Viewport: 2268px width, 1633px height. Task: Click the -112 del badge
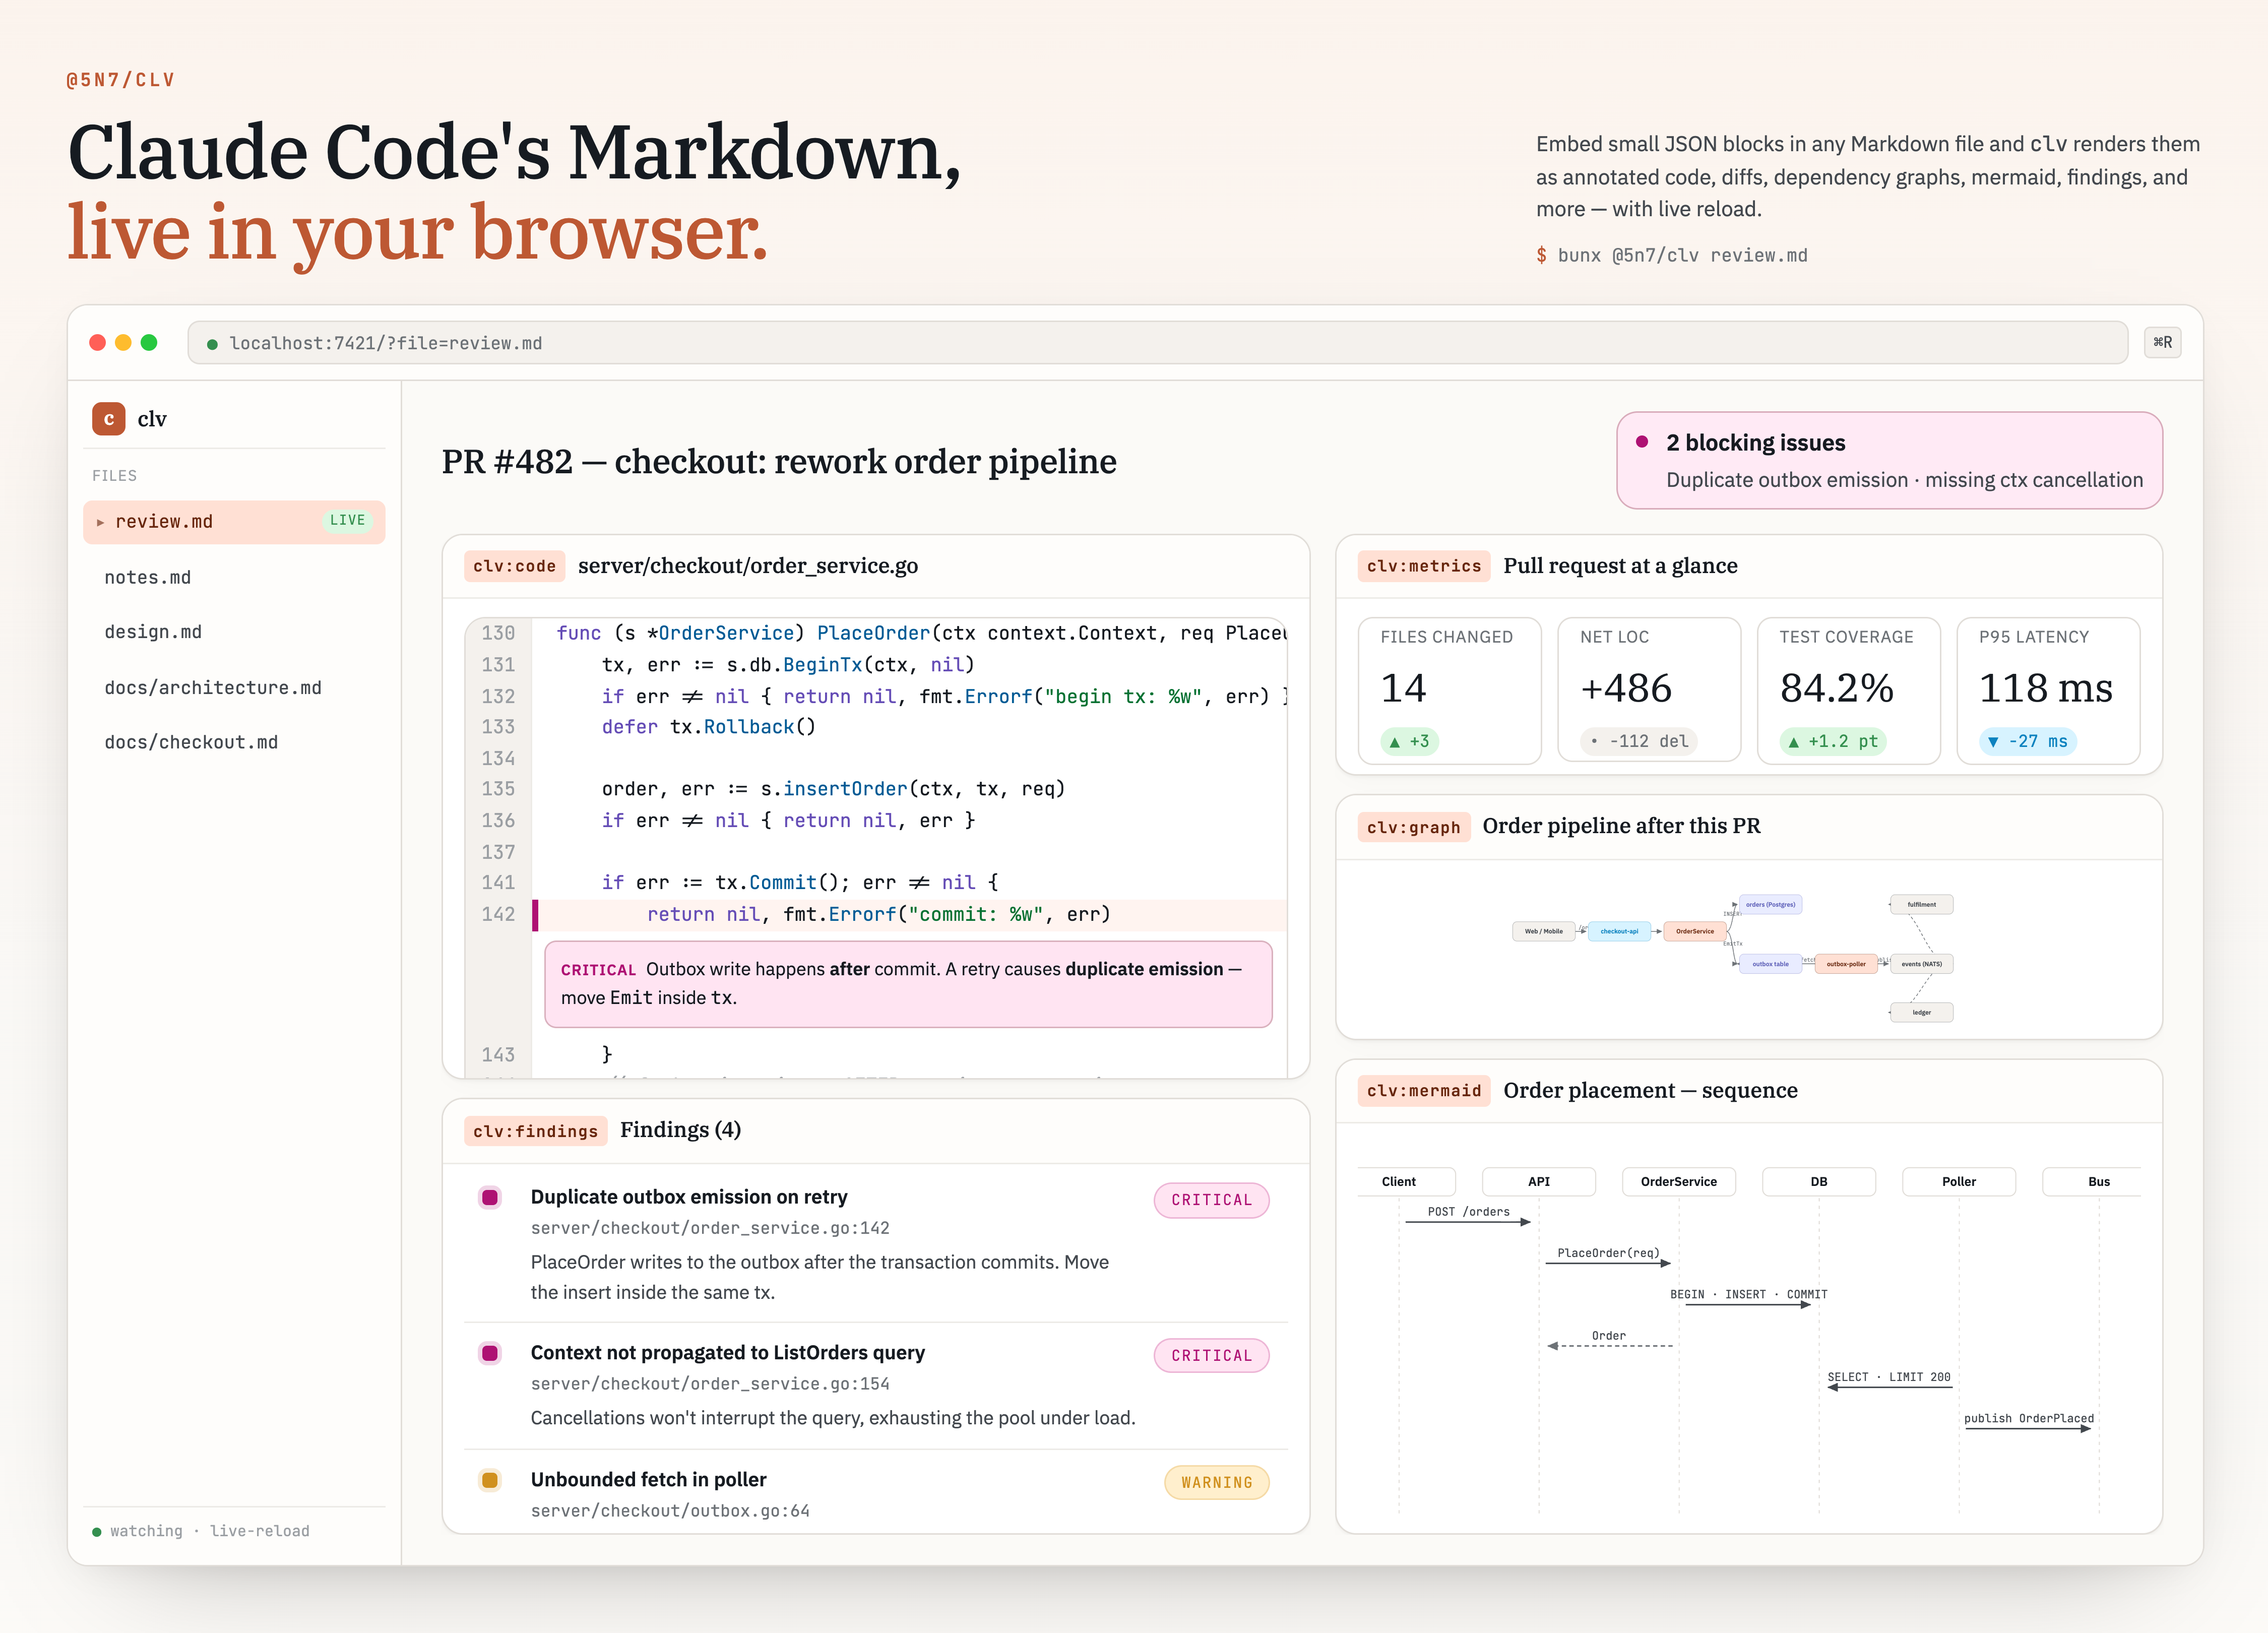coord(1639,742)
